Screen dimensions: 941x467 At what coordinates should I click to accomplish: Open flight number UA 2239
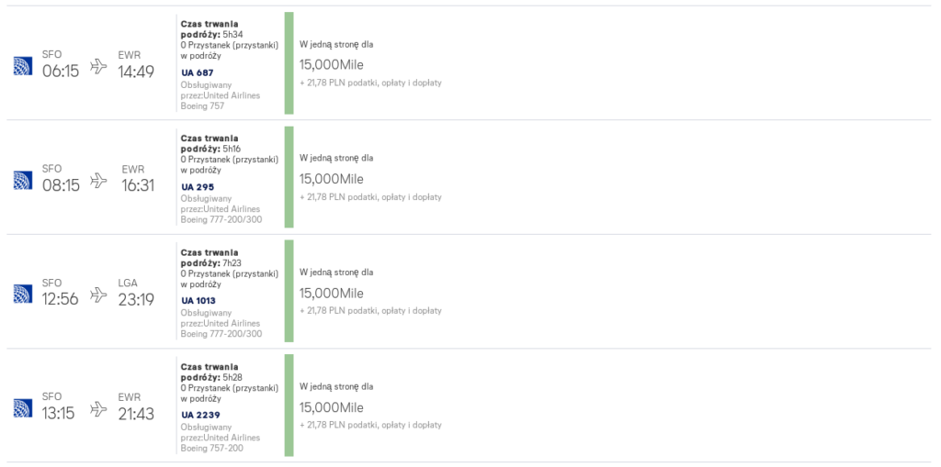pyautogui.click(x=199, y=415)
